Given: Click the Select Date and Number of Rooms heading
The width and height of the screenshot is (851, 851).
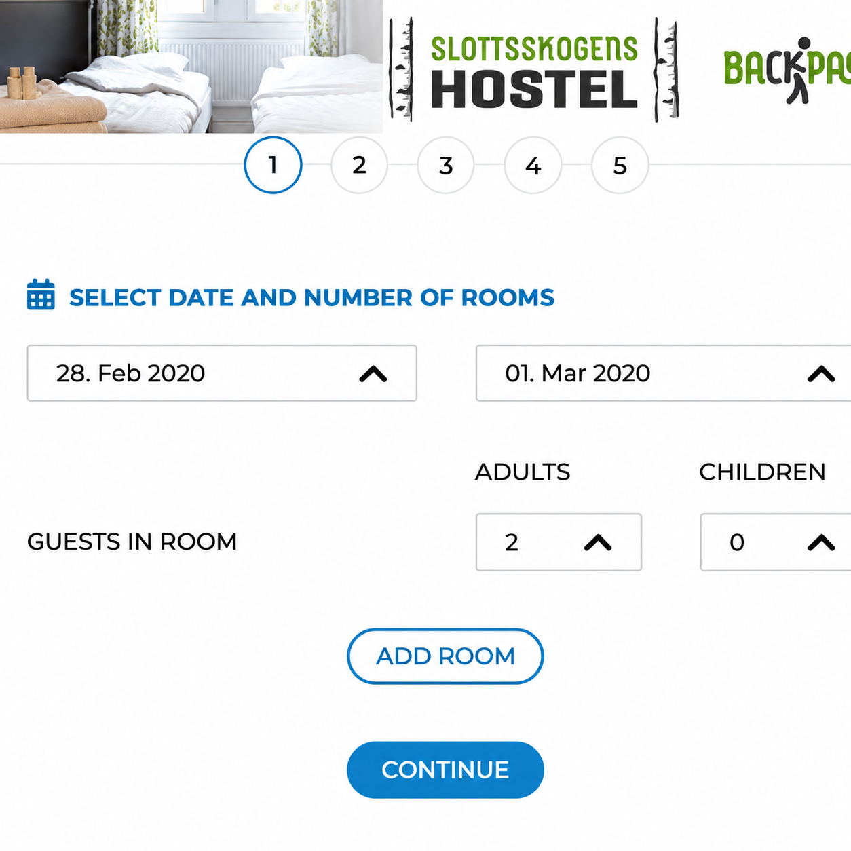Looking at the screenshot, I should pyautogui.click(x=311, y=297).
